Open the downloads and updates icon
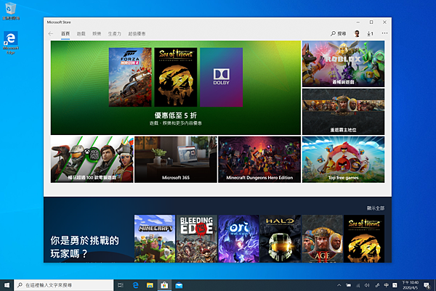The image size is (436, 291). point(370,33)
